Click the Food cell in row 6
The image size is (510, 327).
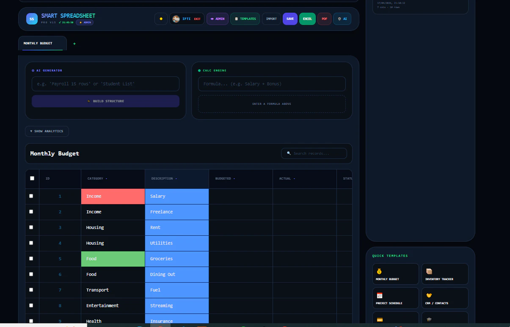113,275
